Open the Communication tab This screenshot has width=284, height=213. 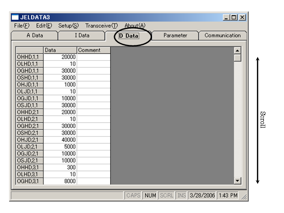pyautogui.click(x=222, y=35)
